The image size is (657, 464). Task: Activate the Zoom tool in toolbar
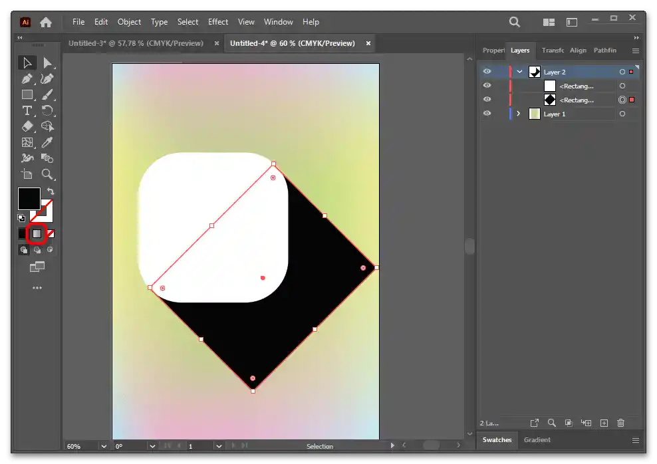click(x=47, y=174)
